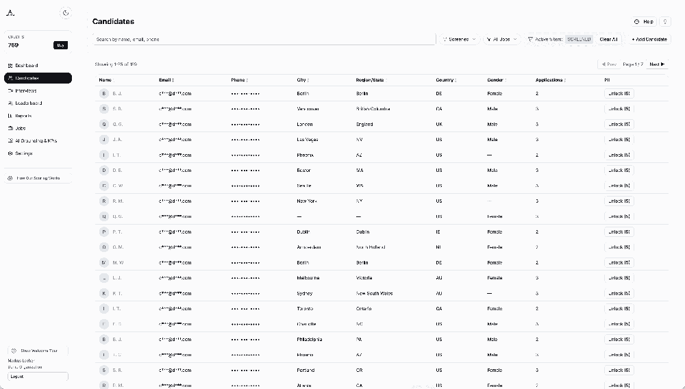Open Jobs from the sidebar
This screenshot has height=389, width=685.
[38, 128]
